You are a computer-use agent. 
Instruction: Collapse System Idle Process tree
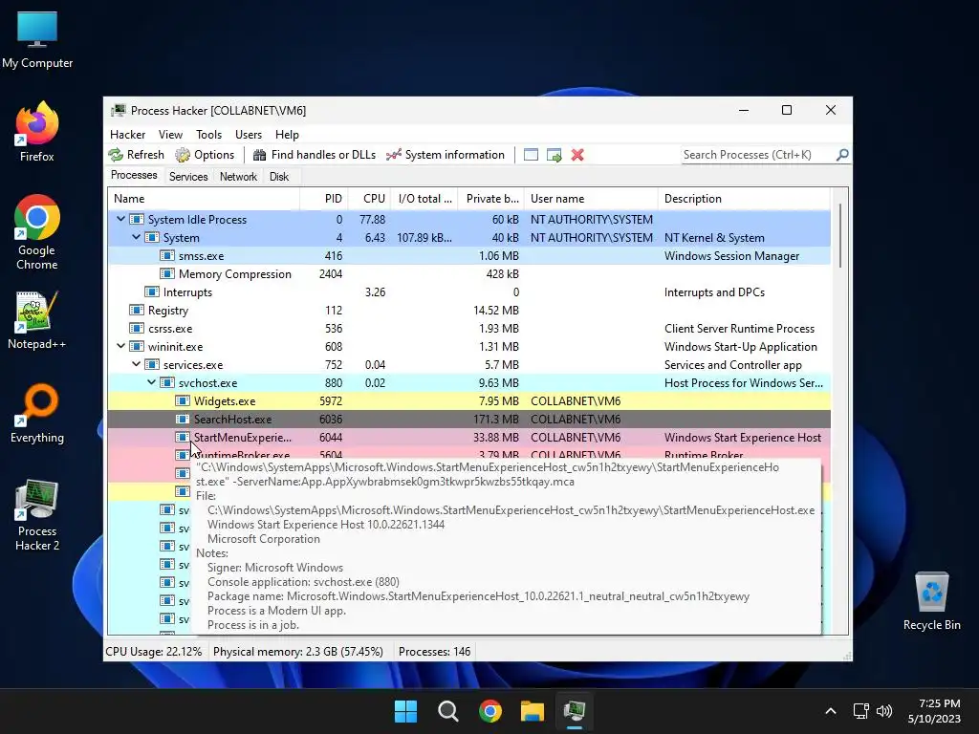click(121, 219)
